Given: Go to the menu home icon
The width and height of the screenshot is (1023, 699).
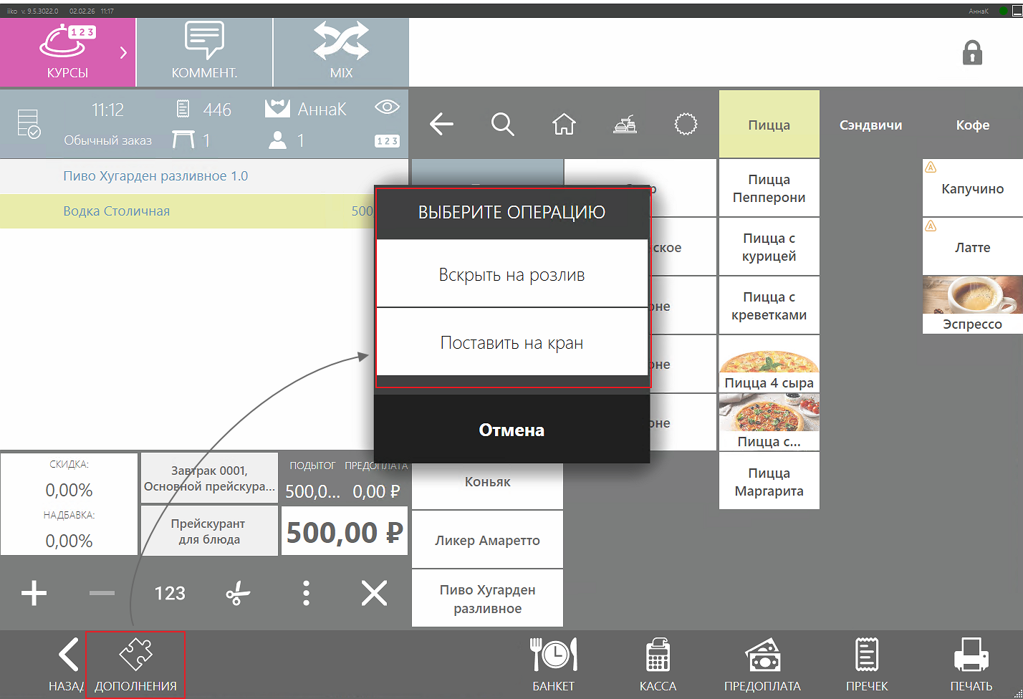Looking at the screenshot, I should pyautogui.click(x=564, y=125).
